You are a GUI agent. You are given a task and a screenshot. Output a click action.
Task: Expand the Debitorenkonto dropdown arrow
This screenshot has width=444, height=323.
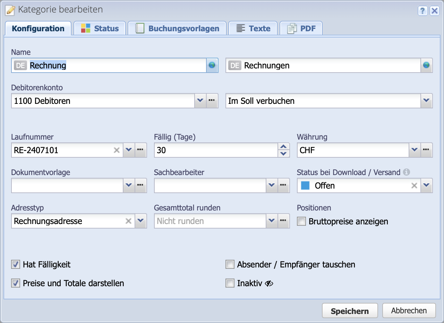[200, 101]
